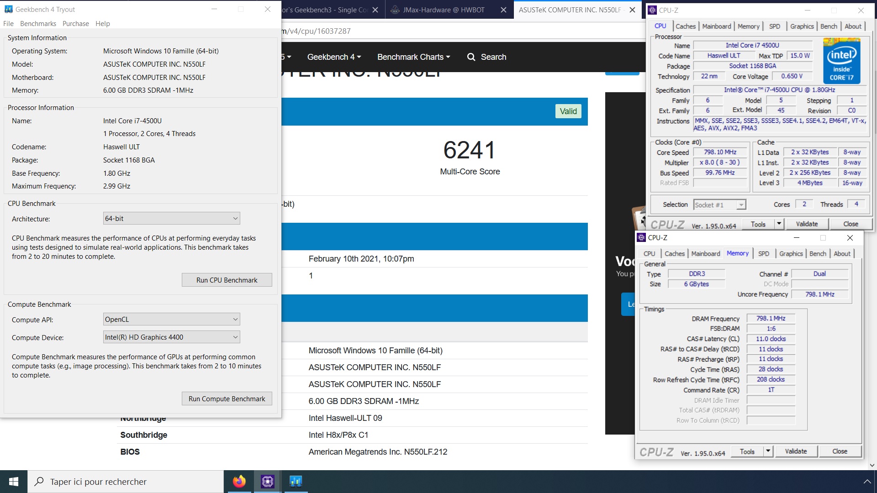Viewport: 877px width, 493px height.
Task: Open the Benchmarks menu in Geekbench
Action: [x=38, y=24]
